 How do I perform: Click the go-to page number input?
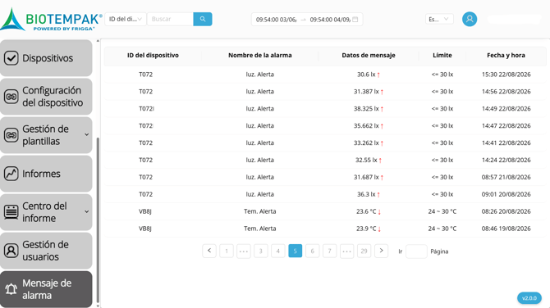(x=416, y=251)
